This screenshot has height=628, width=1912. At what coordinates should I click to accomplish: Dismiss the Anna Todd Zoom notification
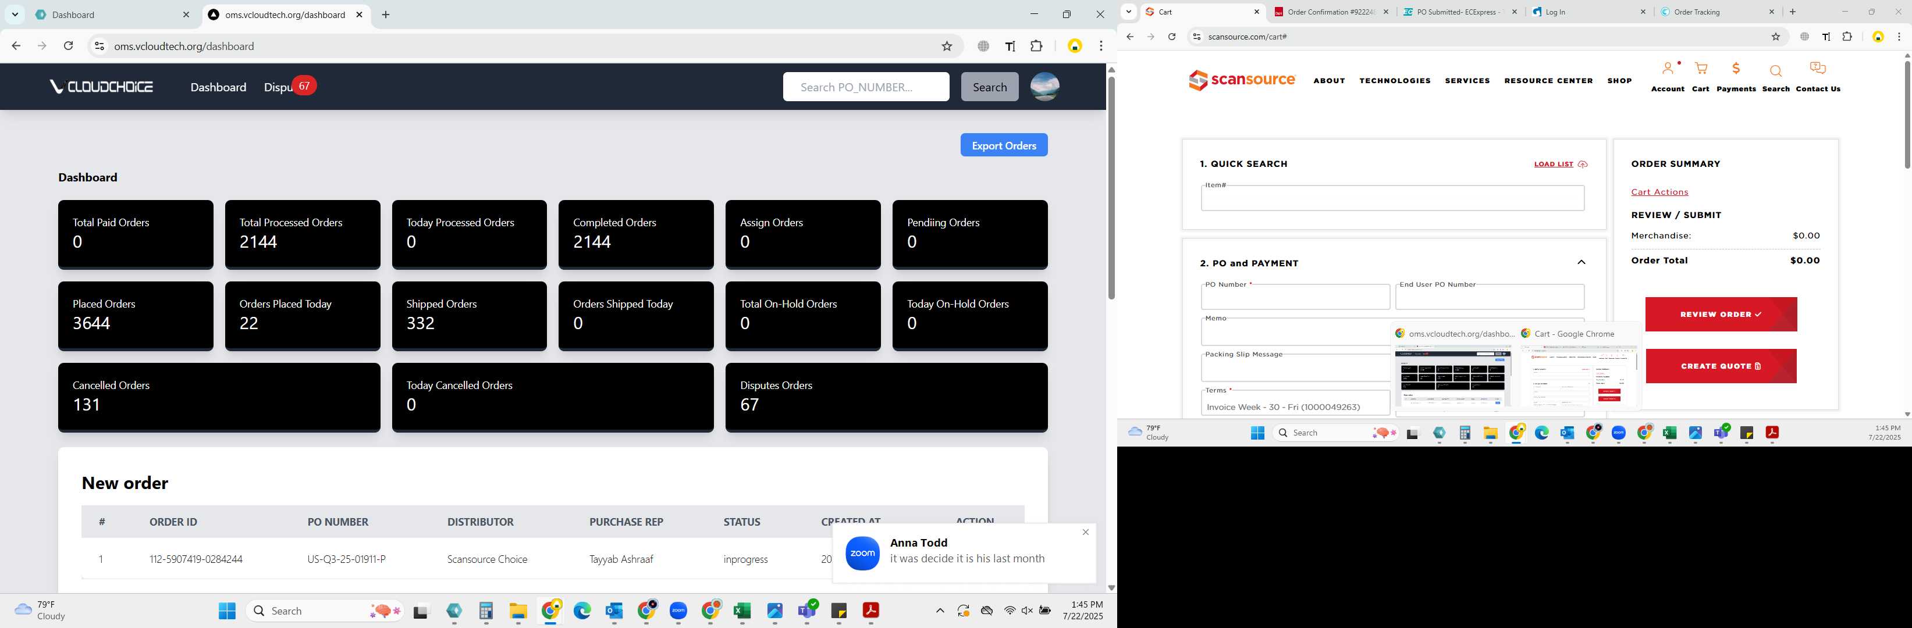(x=1085, y=533)
